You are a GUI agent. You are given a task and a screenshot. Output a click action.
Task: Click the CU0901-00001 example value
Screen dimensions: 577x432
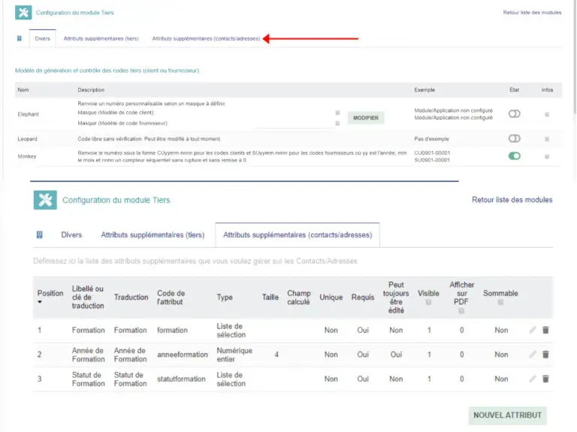[x=432, y=153]
